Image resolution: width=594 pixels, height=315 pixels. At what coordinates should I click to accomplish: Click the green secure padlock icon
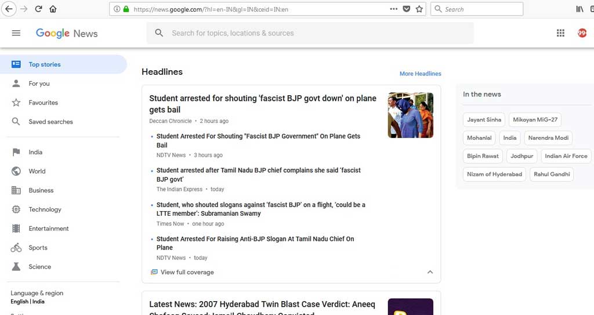126,9
